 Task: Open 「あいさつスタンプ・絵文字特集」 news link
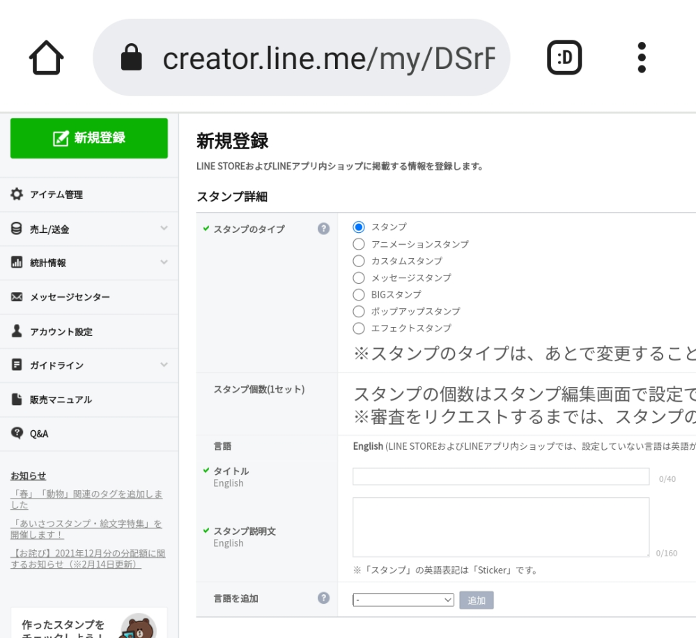86,529
